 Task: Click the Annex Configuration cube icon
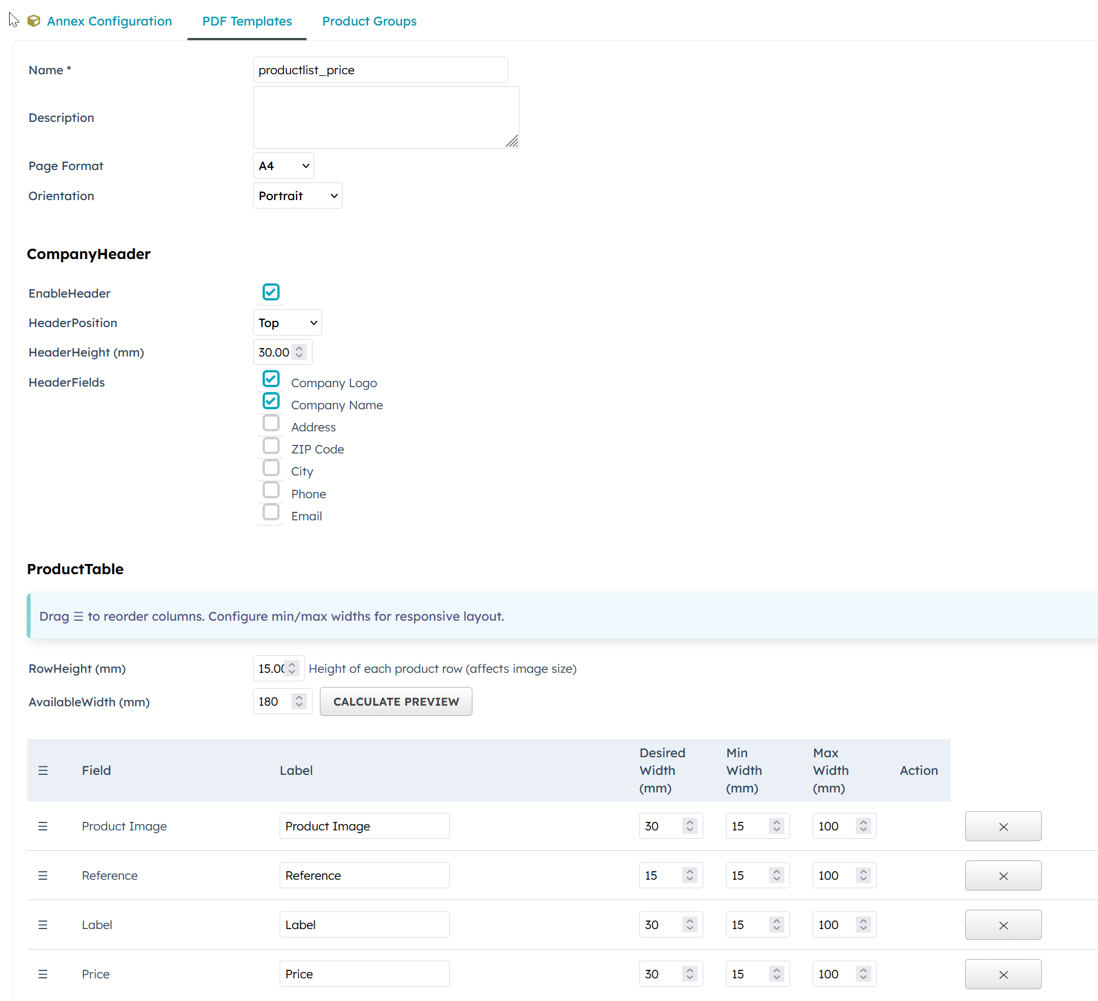click(33, 21)
